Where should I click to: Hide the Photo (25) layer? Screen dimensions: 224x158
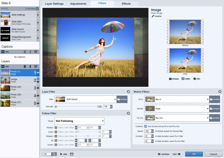coord(38,88)
